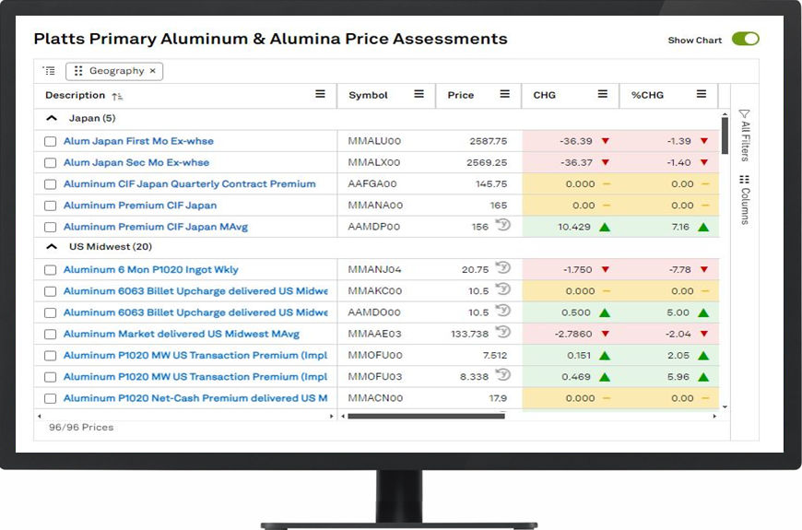Click the Price column header
802x530 pixels.
460,95
